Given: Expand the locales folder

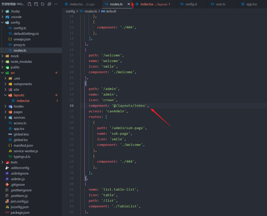Looking at the screenshot, I should (5, 106).
